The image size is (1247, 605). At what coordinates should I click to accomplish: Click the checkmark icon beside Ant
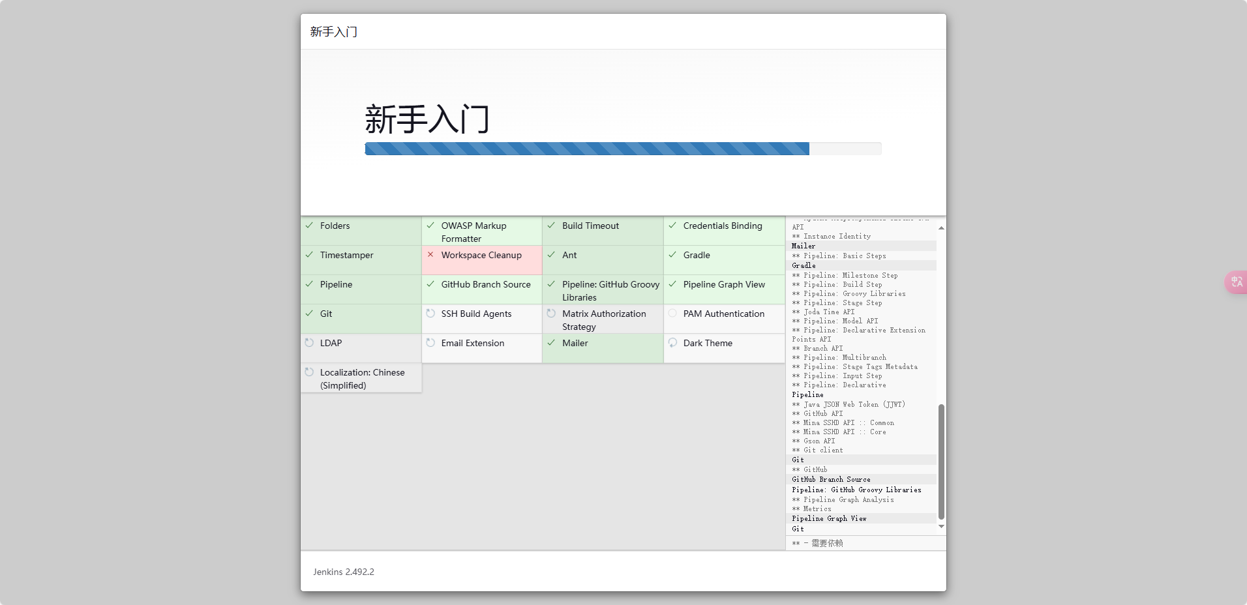point(551,255)
